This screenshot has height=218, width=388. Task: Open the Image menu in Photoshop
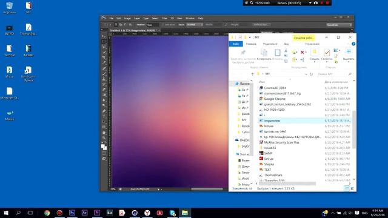click(x=127, y=18)
